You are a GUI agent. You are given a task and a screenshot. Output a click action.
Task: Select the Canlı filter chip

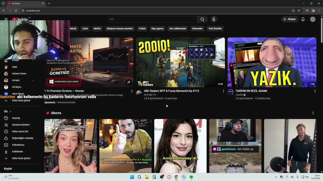(85, 29)
